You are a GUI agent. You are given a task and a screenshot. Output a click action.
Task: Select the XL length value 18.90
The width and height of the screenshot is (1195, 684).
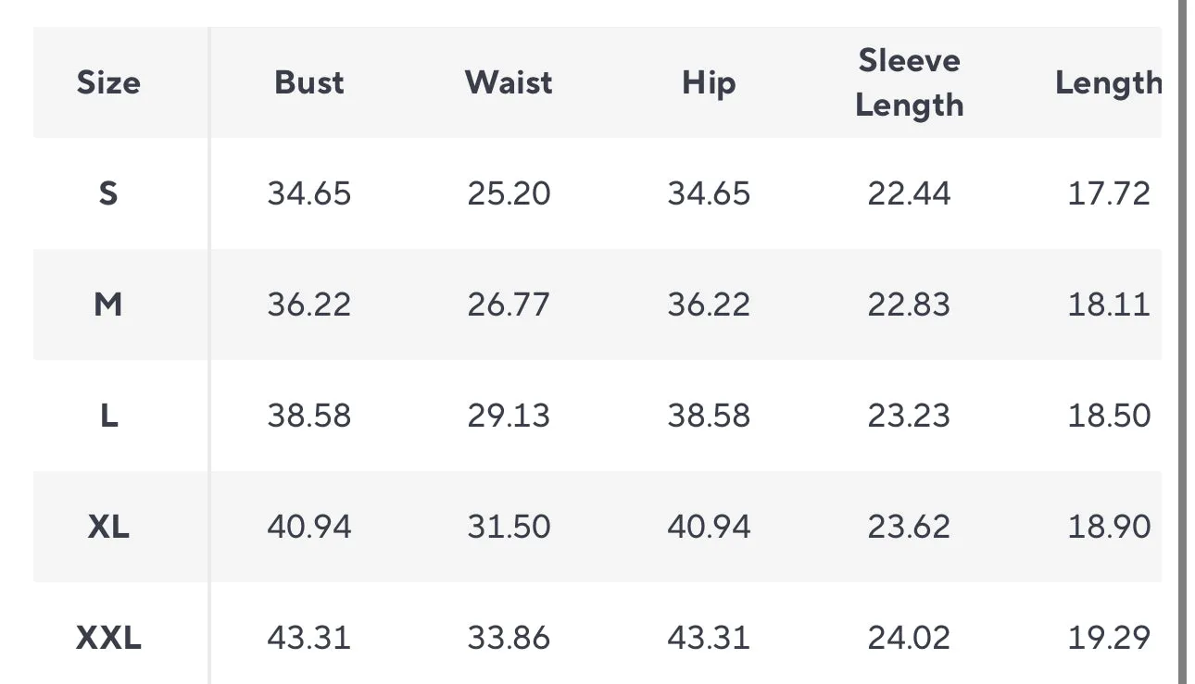pos(1108,527)
